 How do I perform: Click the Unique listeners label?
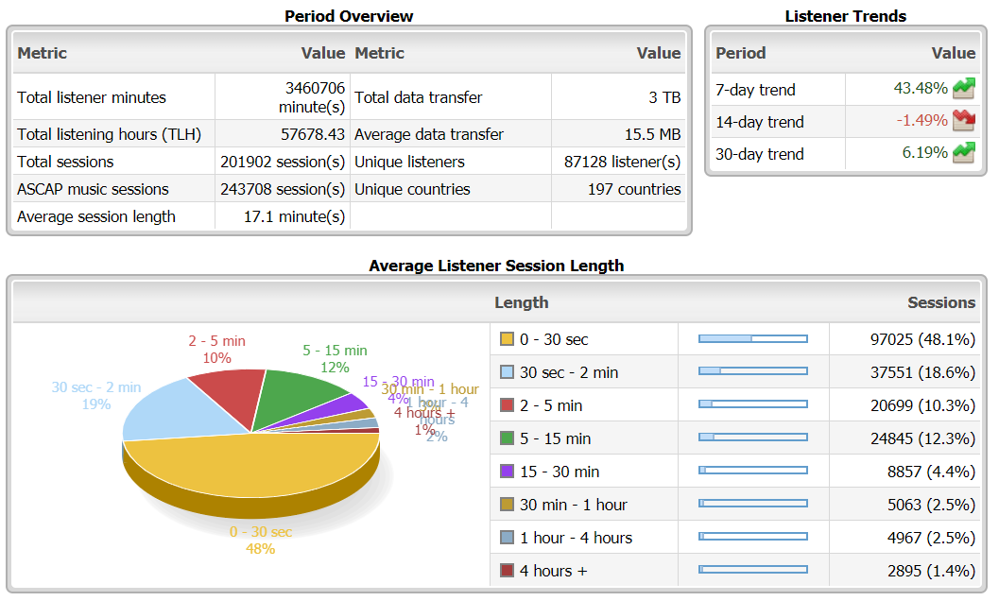[x=409, y=162]
